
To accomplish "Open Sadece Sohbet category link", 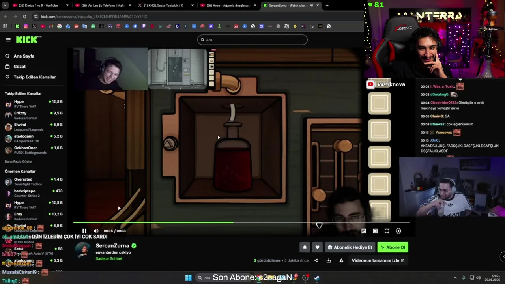I will (109, 259).
